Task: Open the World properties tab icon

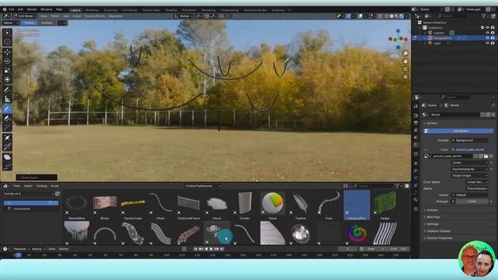Action: [x=416, y=145]
